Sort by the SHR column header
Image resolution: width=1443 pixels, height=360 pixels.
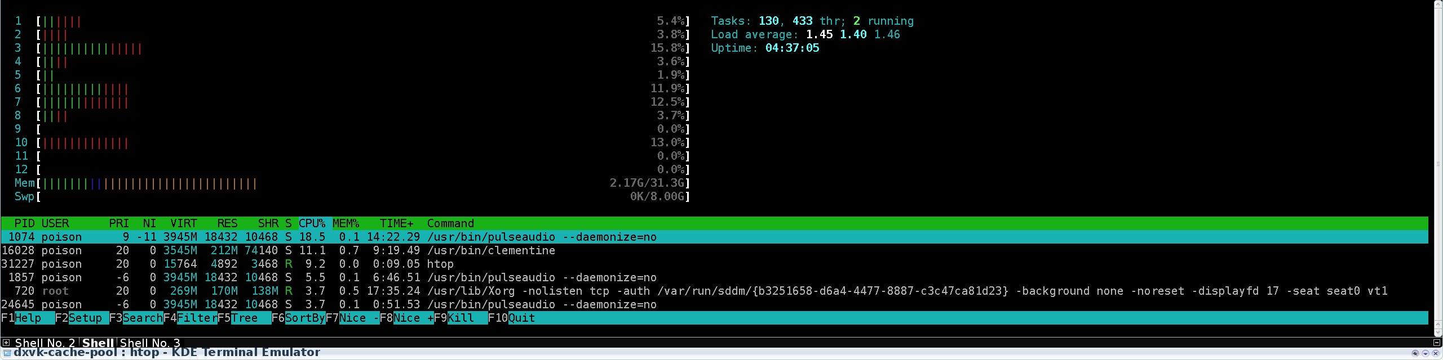268,223
